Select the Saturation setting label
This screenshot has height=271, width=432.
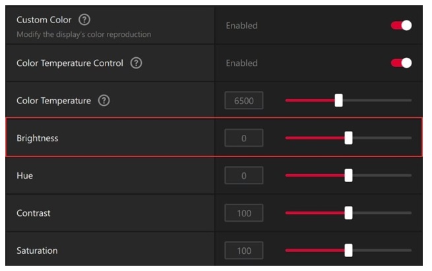[36, 251]
